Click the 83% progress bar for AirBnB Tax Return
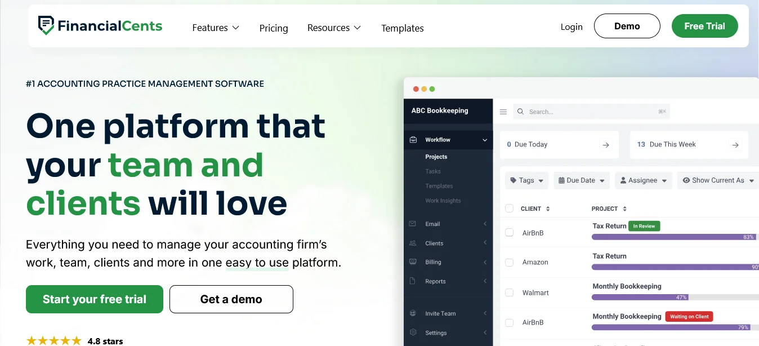Image resolution: width=759 pixels, height=346 pixels. pos(675,237)
